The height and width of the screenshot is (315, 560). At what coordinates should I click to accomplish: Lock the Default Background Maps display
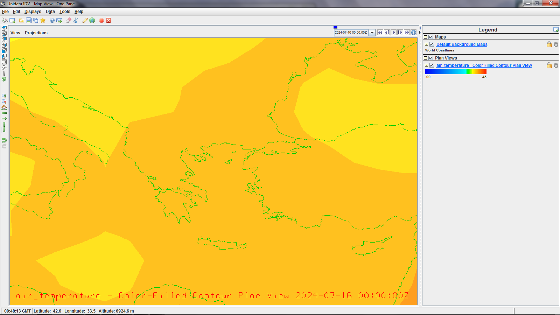click(x=549, y=44)
